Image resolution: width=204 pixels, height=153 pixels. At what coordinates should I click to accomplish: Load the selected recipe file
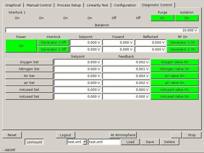[x=130, y=142]
